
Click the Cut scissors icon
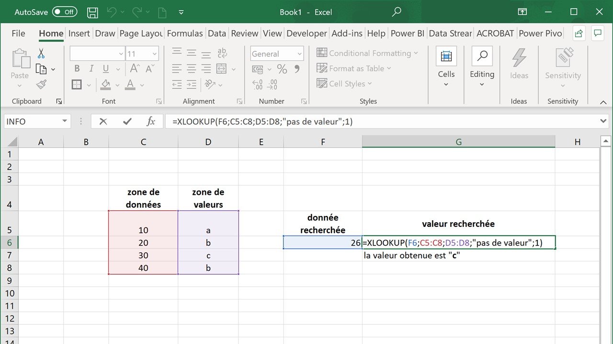pos(41,54)
